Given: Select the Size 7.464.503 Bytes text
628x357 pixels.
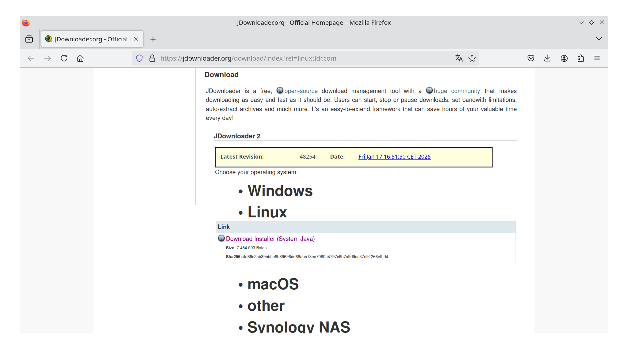Looking at the screenshot, I should click(246, 248).
